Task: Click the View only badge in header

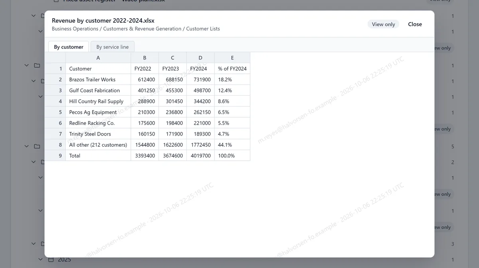Action: coord(383,24)
